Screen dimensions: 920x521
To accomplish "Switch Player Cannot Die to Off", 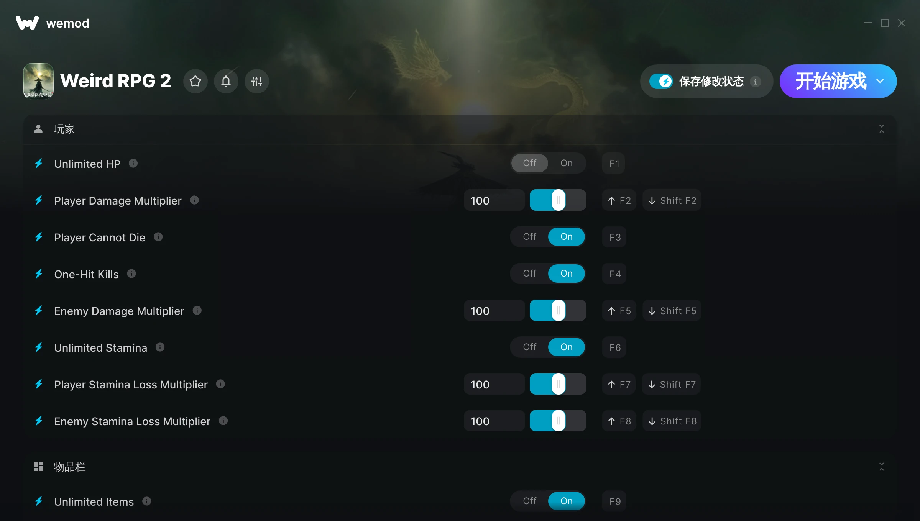I will [530, 237].
